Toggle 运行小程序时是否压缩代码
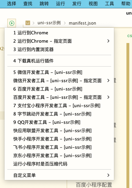The width and height of the screenshot is (132, 188). coord(59,164)
